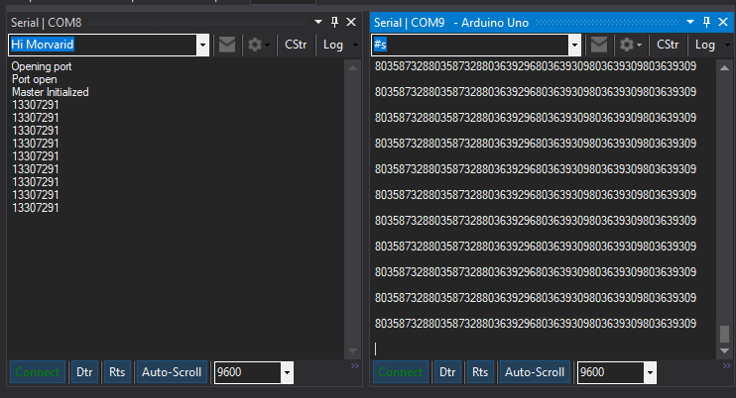Image resolution: width=736 pixels, height=398 pixels.
Task: Open the 'Hi Morvarid' message history dropdown
Action: click(x=202, y=45)
